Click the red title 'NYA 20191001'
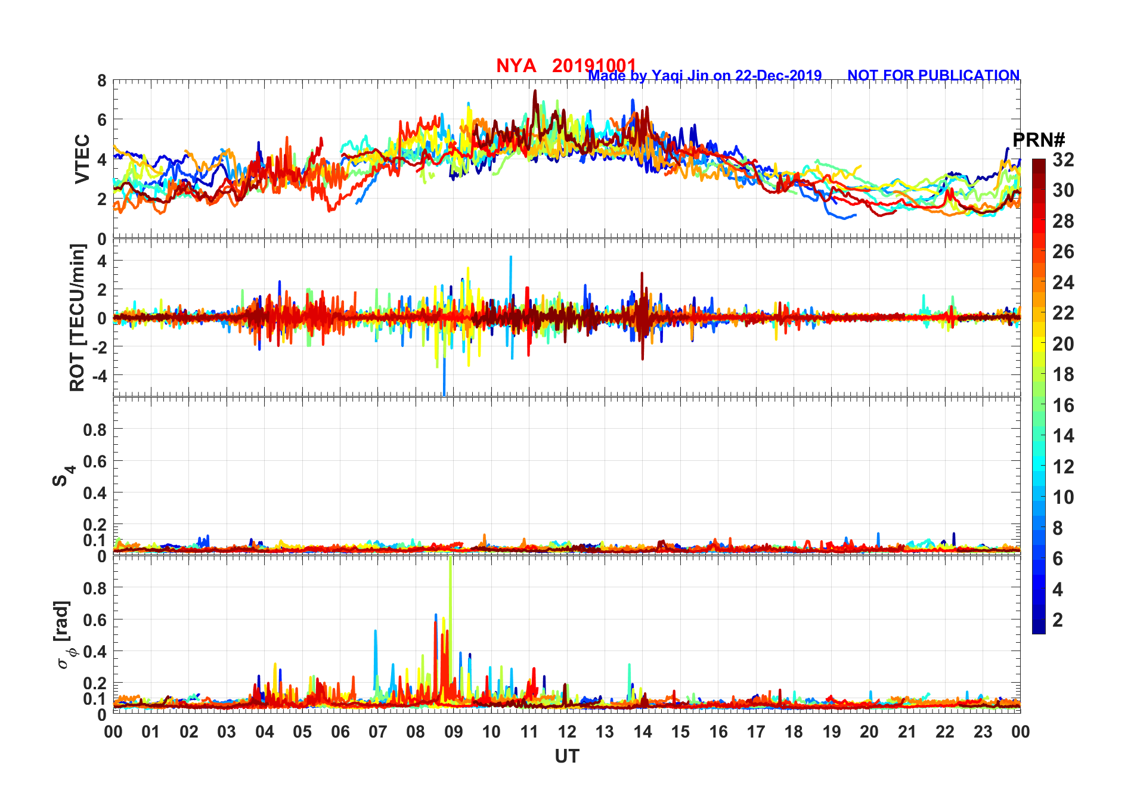 pos(566,66)
